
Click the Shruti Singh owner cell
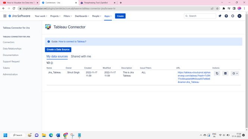[x=73, y=72]
